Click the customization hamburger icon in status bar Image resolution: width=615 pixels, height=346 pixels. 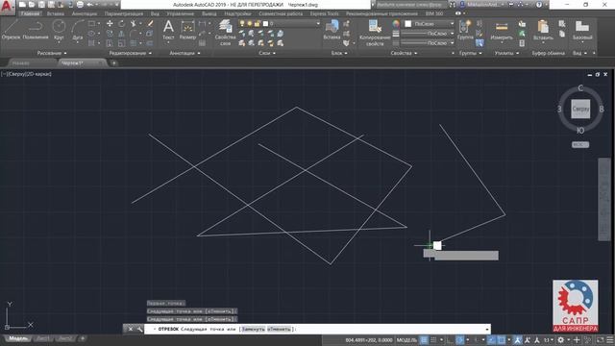coord(610,339)
